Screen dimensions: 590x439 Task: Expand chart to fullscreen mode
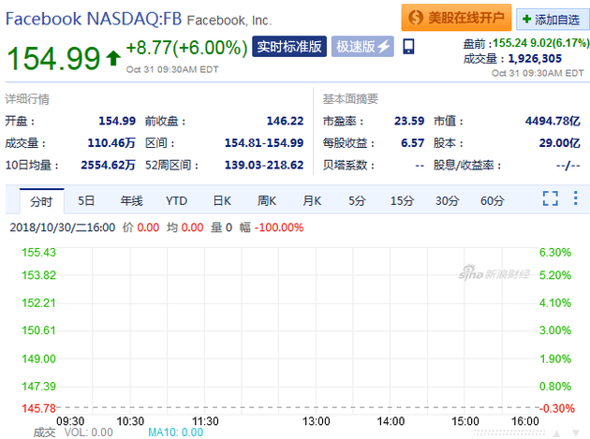550,198
